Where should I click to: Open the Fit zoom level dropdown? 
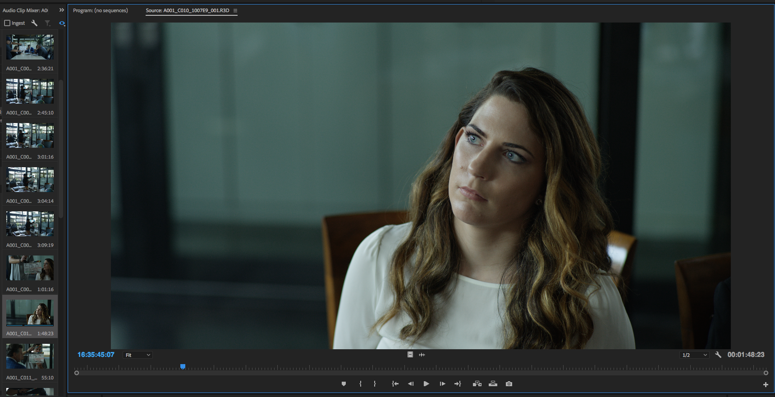[x=138, y=355]
